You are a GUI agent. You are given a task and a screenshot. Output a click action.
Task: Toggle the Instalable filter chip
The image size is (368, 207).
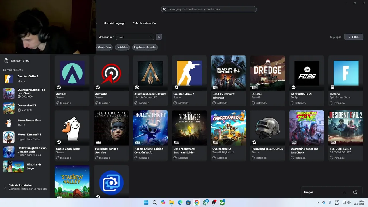(122, 47)
